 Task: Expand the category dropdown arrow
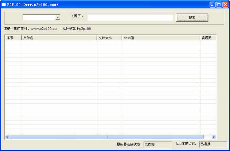[x=58, y=18]
